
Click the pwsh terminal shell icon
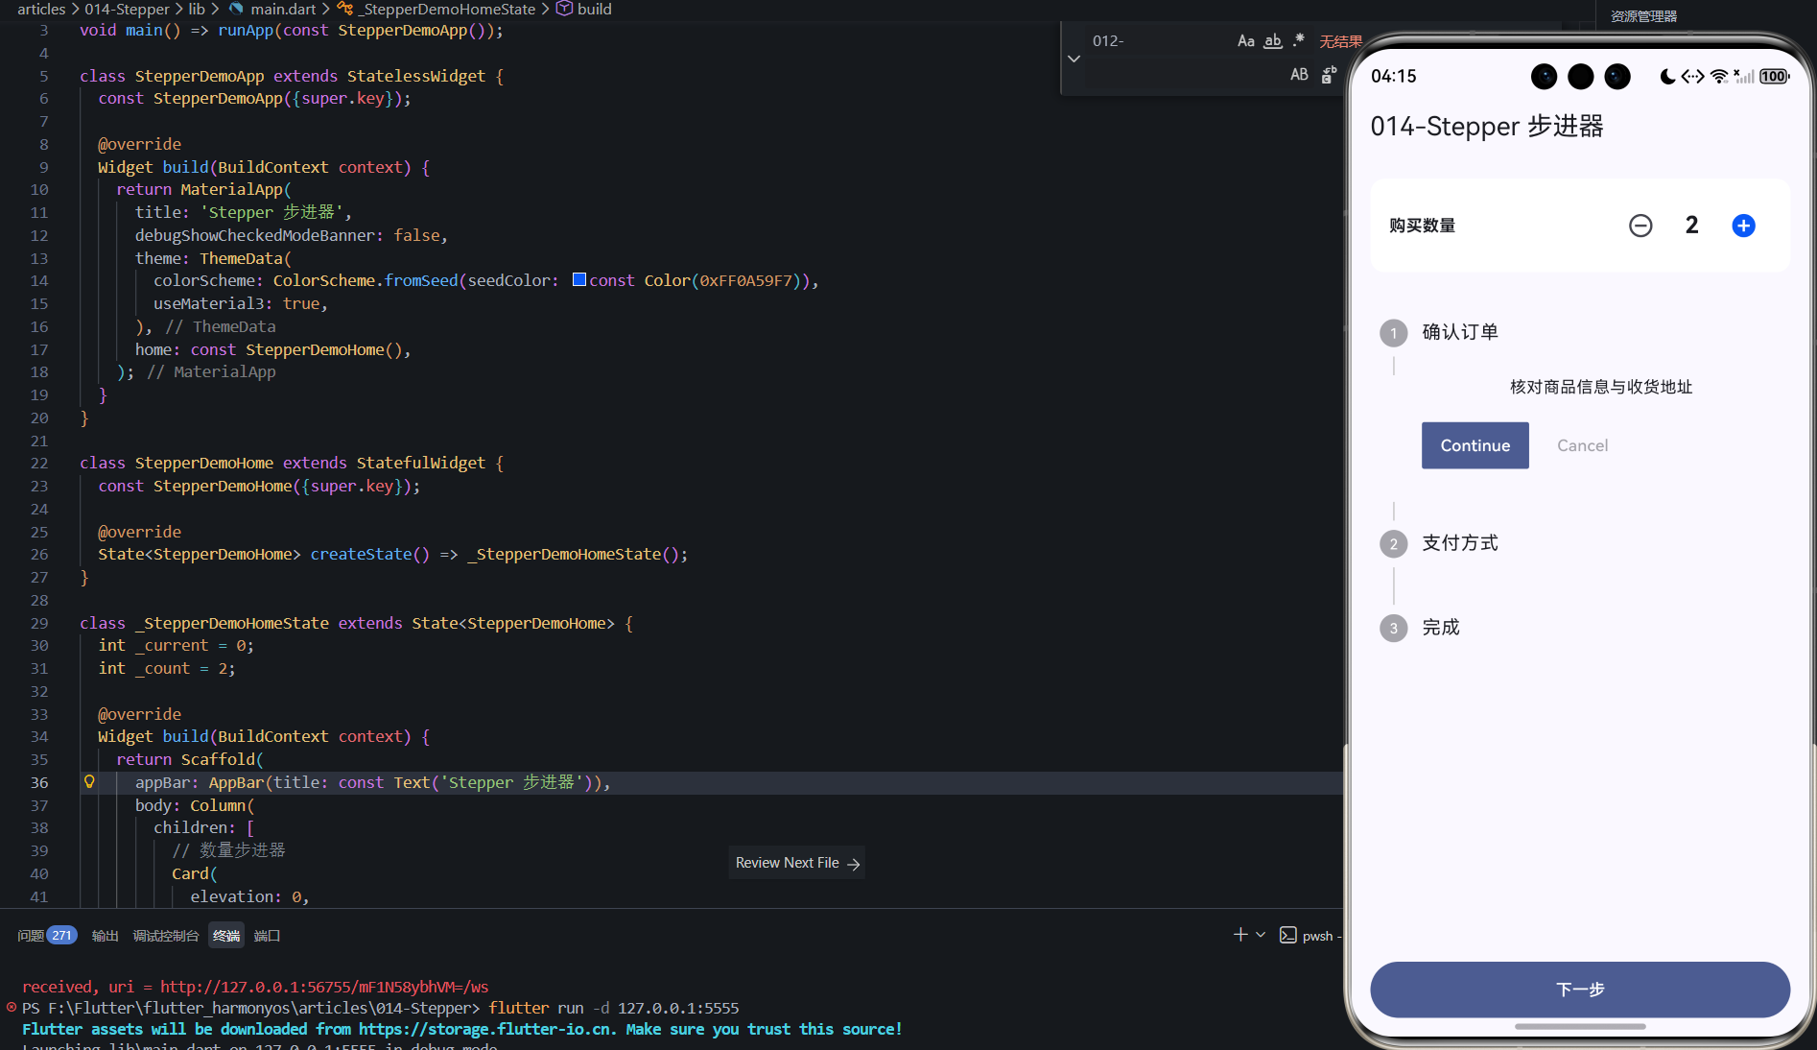click(x=1287, y=935)
